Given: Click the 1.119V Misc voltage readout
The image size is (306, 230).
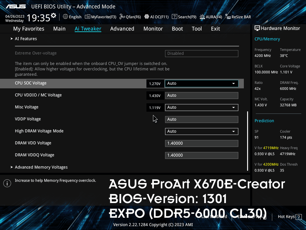Looking at the screenshot, I should click(x=155, y=108).
